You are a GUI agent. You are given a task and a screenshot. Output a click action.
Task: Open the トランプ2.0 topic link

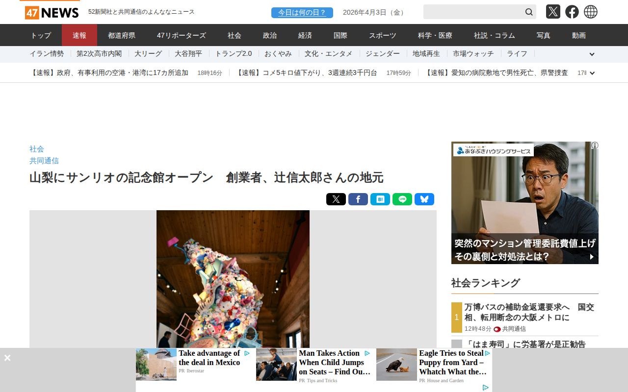click(x=234, y=54)
